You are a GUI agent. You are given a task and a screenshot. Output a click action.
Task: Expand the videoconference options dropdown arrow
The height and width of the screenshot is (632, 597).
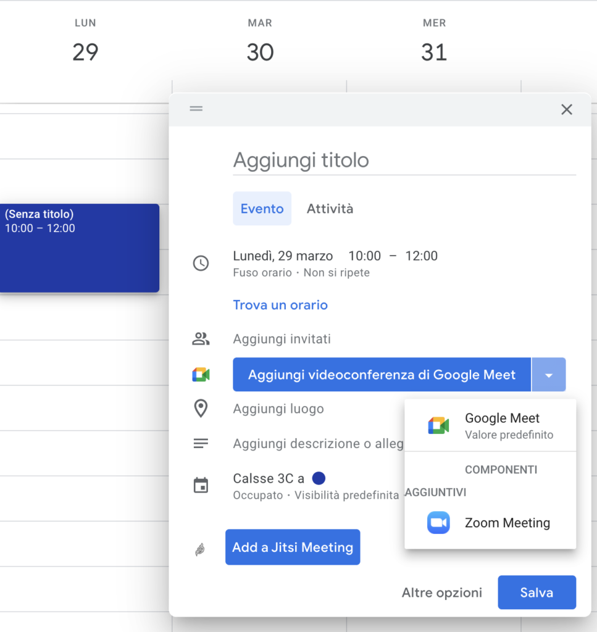coord(549,375)
